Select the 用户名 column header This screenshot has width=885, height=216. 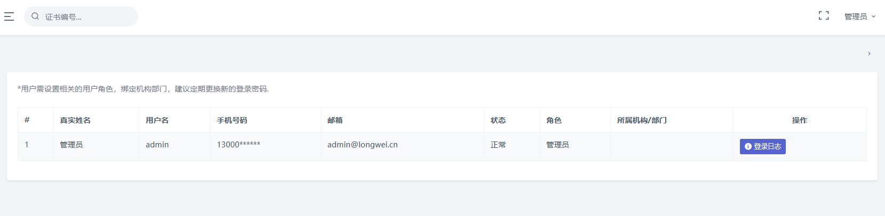157,120
